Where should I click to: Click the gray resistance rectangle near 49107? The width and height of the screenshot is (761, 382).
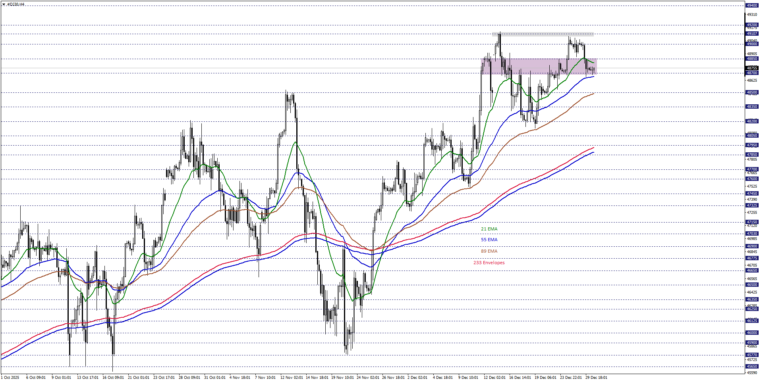[x=543, y=35]
